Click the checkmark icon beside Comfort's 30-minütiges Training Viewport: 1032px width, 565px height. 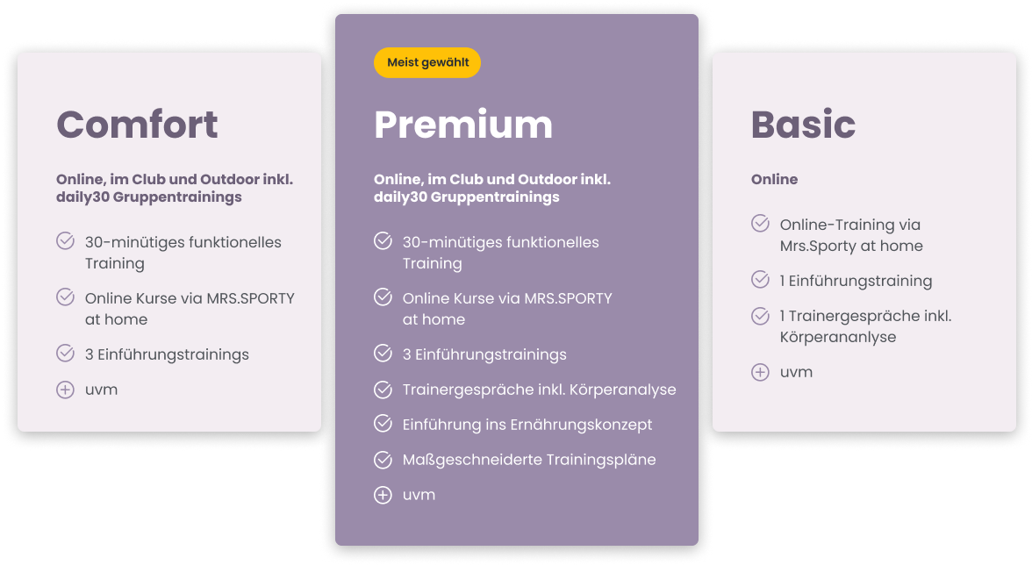coord(65,241)
